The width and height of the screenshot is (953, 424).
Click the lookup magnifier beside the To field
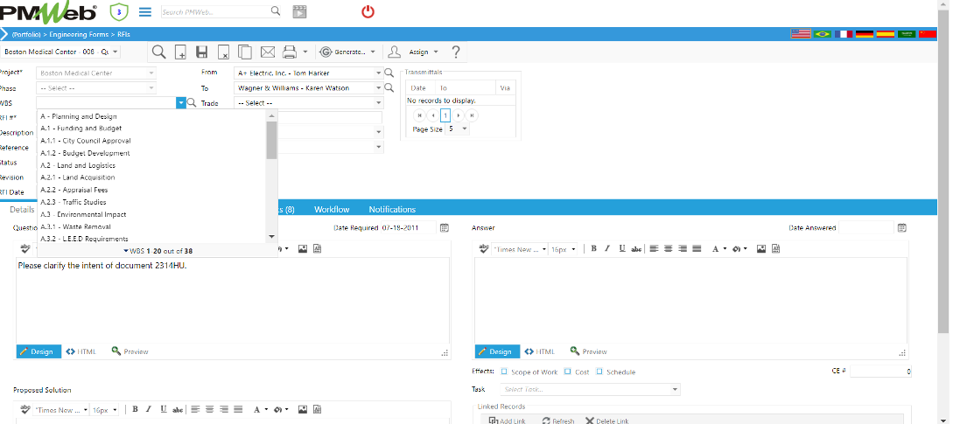[x=389, y=88]
